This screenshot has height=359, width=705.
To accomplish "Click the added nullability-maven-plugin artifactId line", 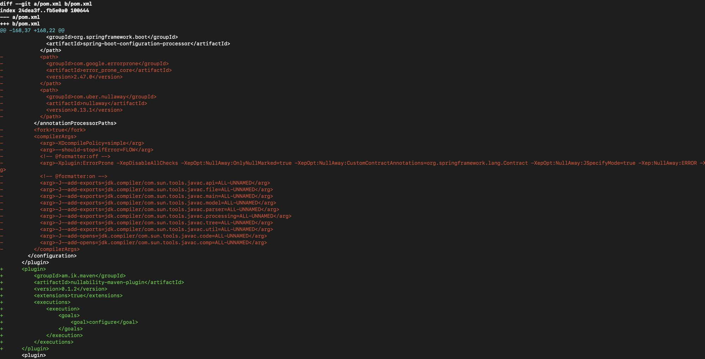I will [x=109, y=282].
